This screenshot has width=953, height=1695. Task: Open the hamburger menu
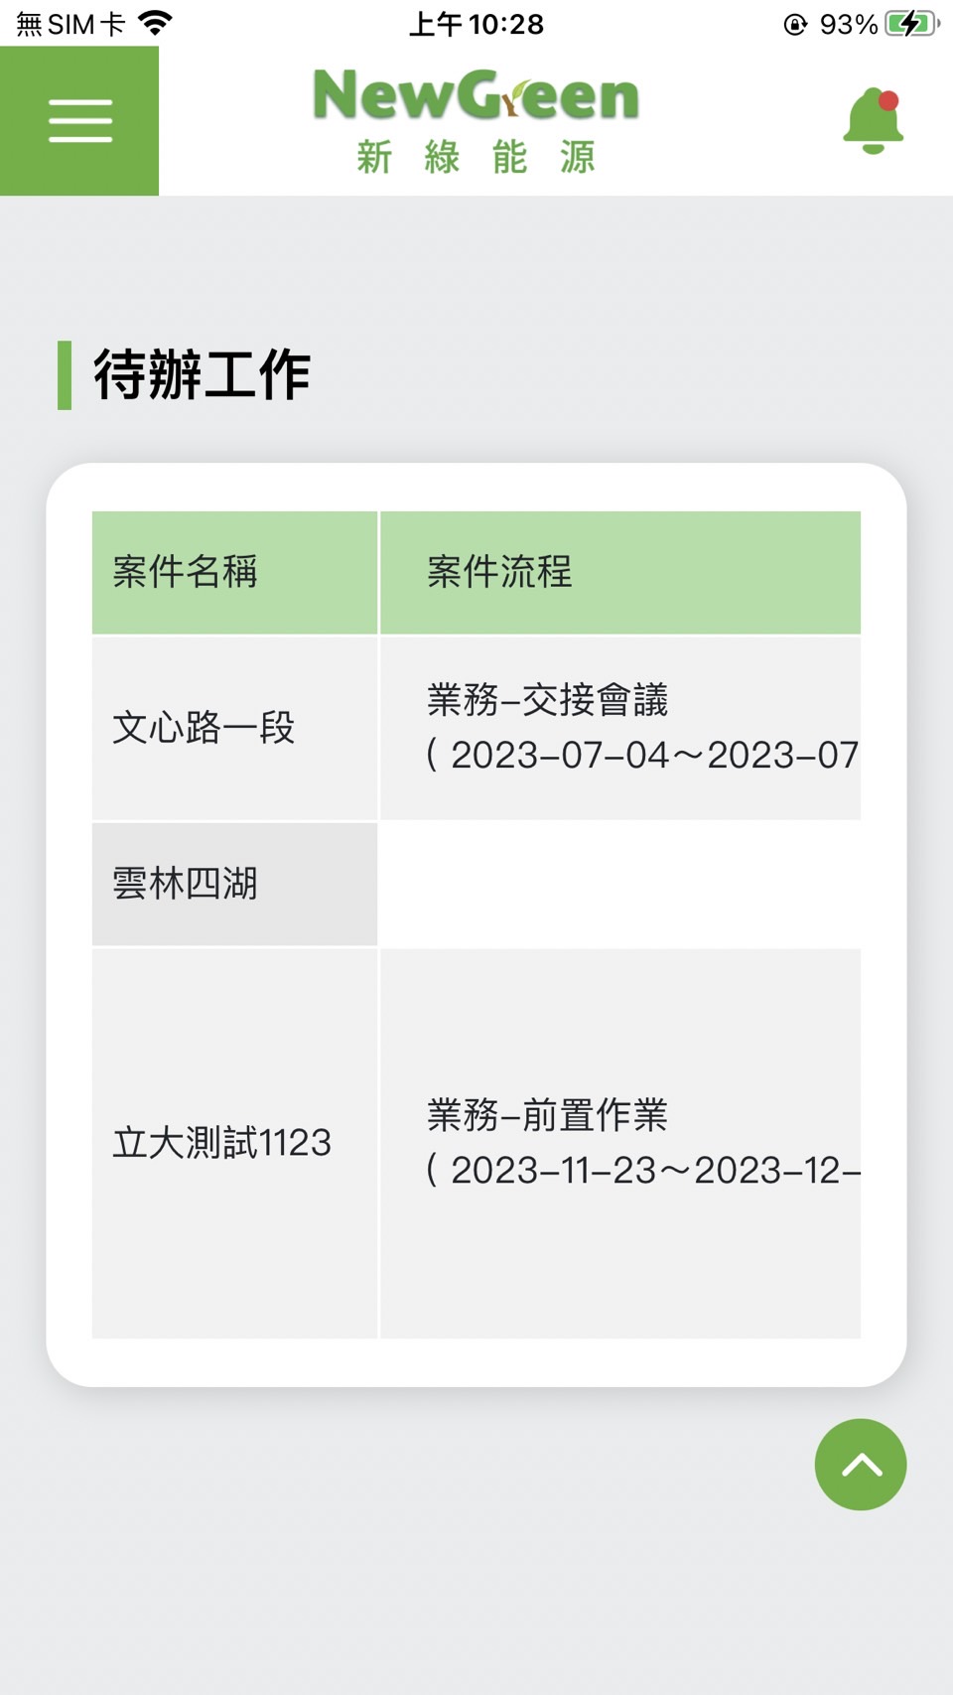point(79,121)
